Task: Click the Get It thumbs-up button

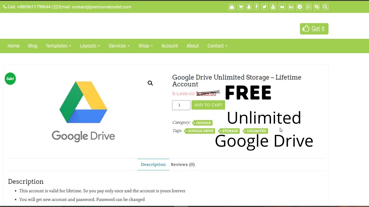Action: [x=314, y=29]
